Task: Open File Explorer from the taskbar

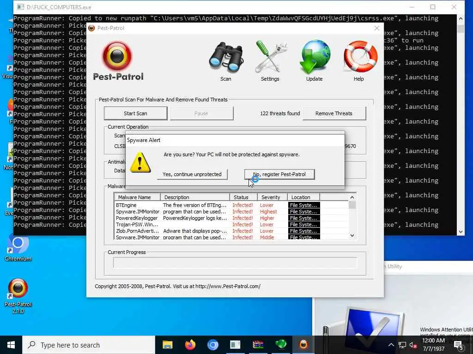Action: [167, 345]
